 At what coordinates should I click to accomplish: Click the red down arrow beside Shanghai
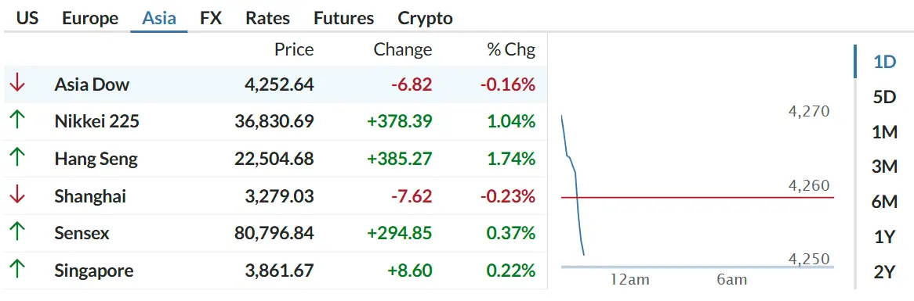pyautogui.click(x=17, y=195)
